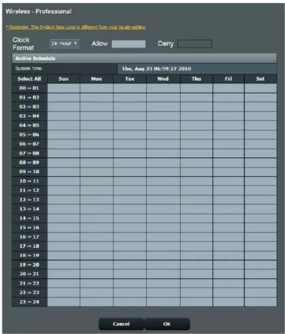Toggle the Wed 06 ~ 07 schedule cell
Screen dimensions: 285x334
(163, 144)
